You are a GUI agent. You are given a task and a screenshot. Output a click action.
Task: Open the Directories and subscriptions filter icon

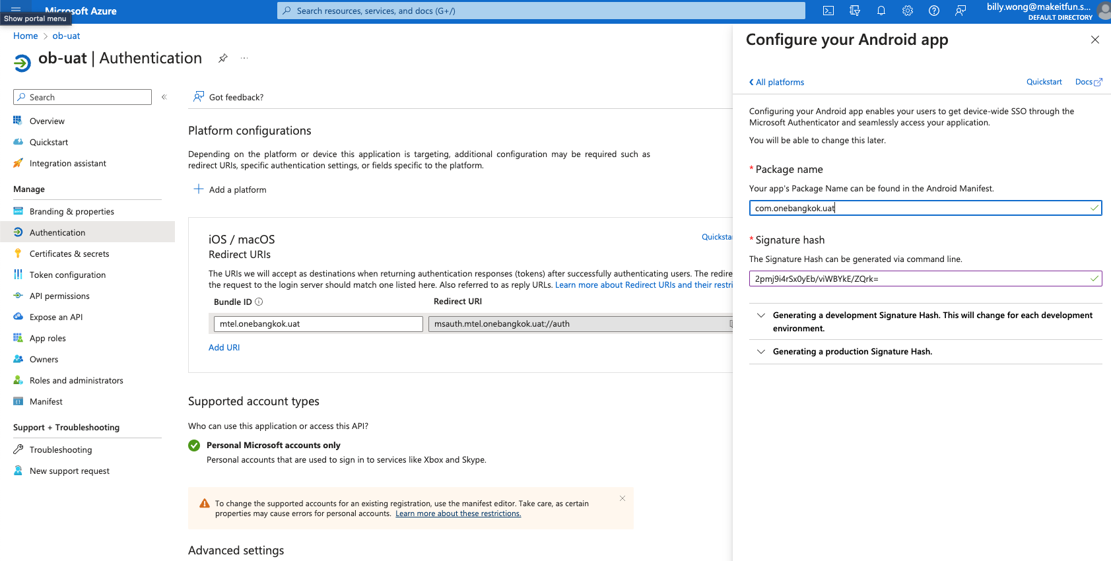[855, 11]
